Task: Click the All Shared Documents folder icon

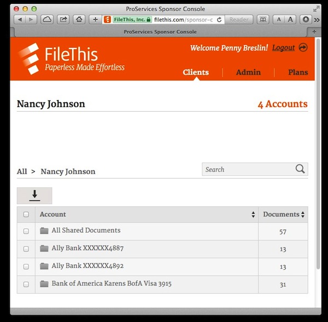Action: click(x=44, y=231)
